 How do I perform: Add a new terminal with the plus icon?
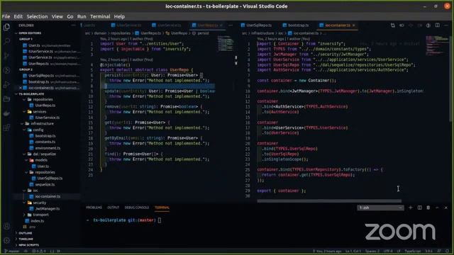point(410,208)
